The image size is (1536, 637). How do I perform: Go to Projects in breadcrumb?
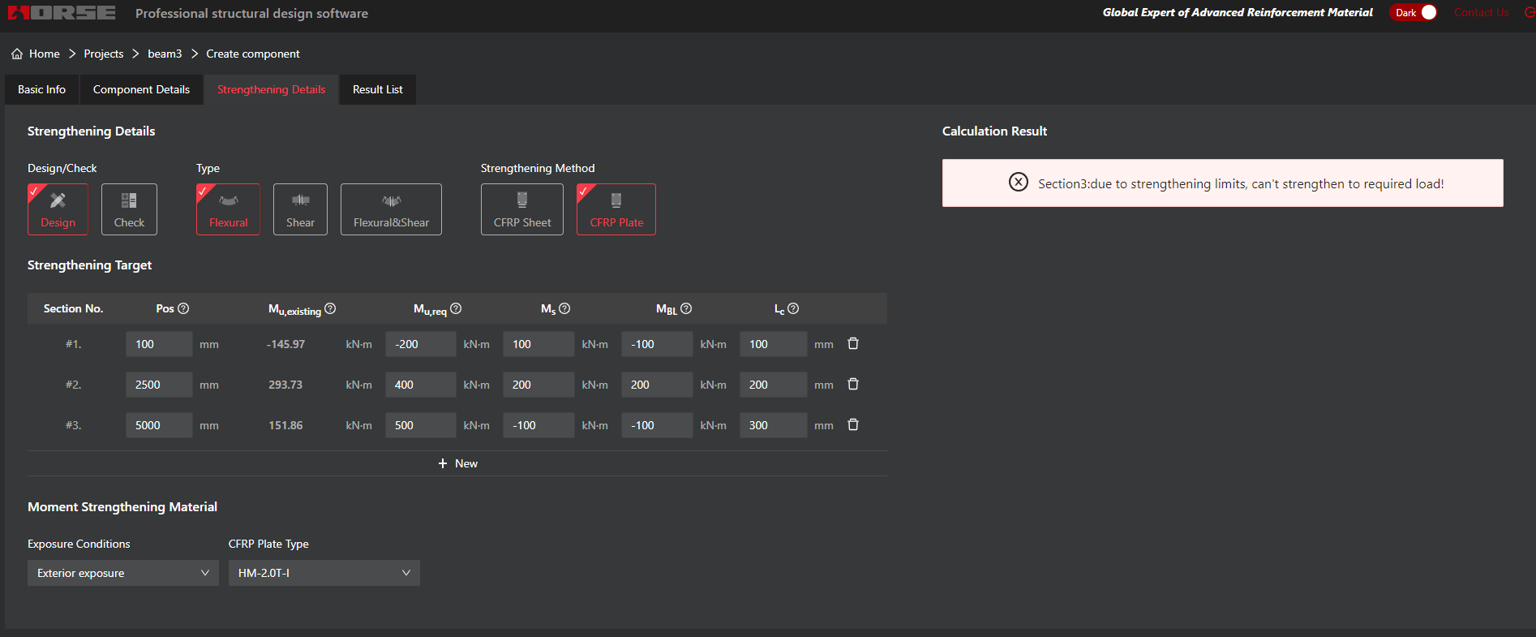[104, 54]
